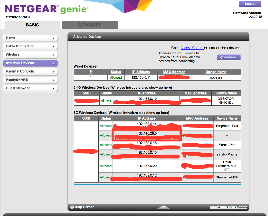Sort 2.4G devices by IP Address header

pyautogui.click(x=147, y=93)
